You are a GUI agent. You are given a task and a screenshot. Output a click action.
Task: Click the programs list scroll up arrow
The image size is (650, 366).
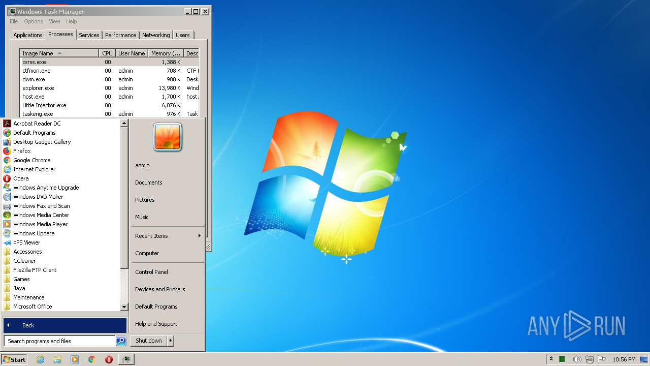click(x=124, y=123)
